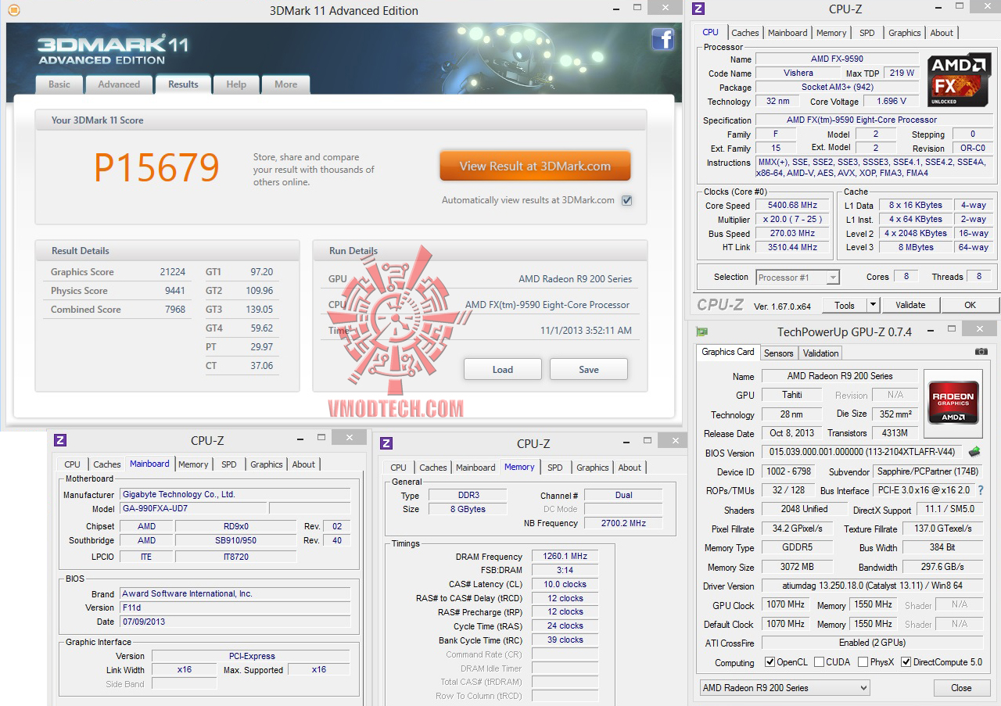
Task: Click the code name value 'Vishera'
Action: click(x=798, y=73)
